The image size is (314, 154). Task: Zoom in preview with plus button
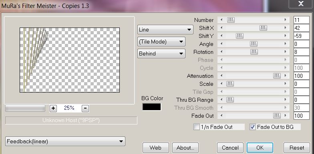pos(53,109)
